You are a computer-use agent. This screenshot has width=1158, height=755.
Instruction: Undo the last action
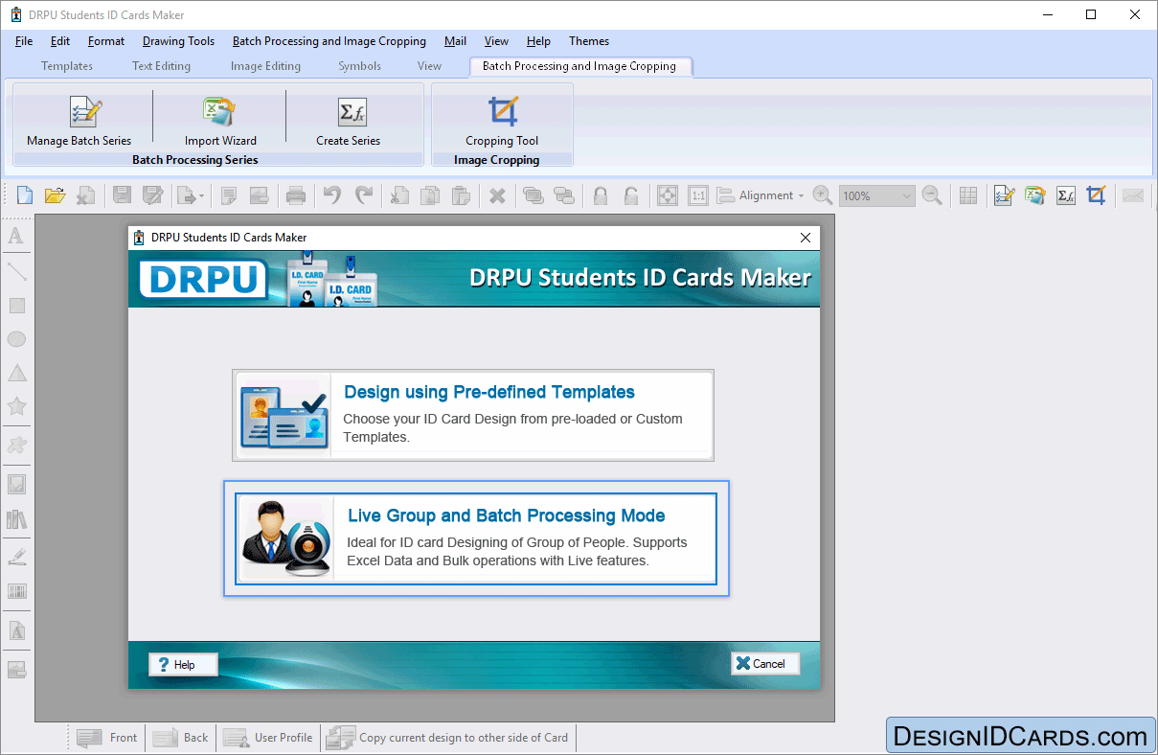(x=332, y=195)
